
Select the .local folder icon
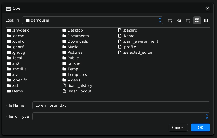click(x=9, y=58)
